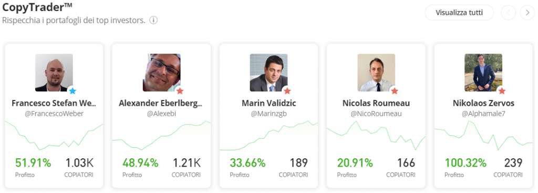Click the info icon beside the CopyTrader subtitle
The width and height of the screenshot is (538, 193).
point(153,21)
